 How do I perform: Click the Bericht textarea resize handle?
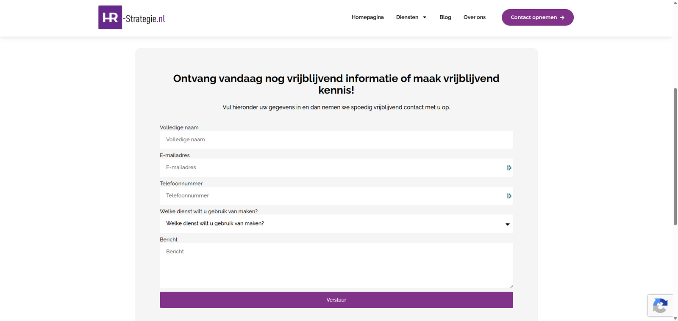click(x=511, y=286)
